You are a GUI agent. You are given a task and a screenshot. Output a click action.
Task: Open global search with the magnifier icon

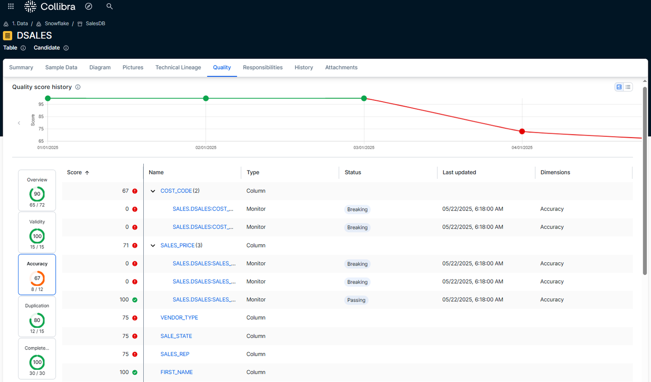(x=109, y=6)
